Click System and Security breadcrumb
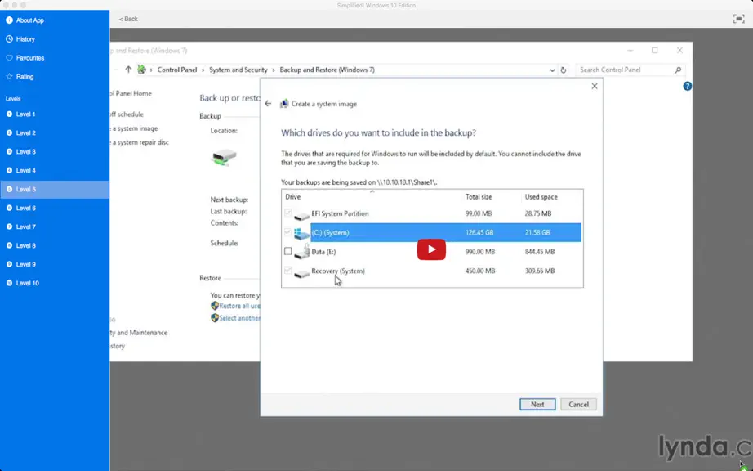The width and height of the screenshot is (753, 471). [238, 70]
